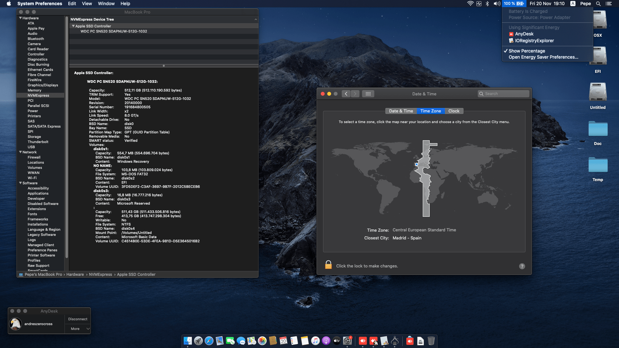Open Energy Saver Preferences from battery menu

tap(543, 57)
